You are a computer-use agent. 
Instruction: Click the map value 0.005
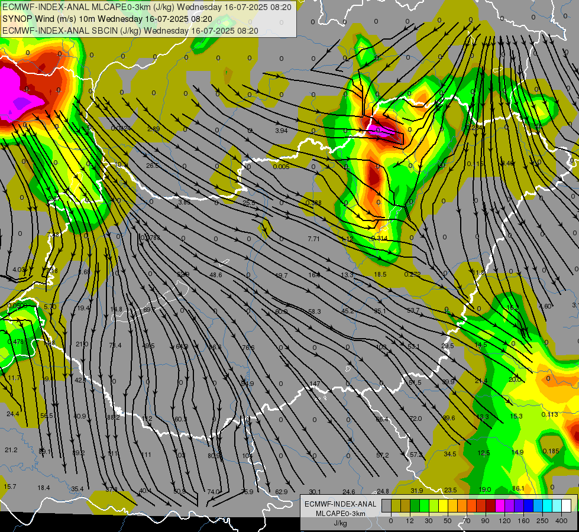[282, 167]
